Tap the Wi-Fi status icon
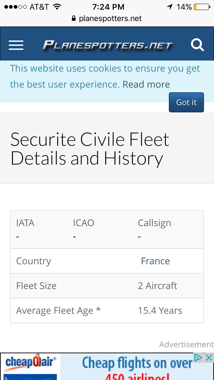 click(57, 7)
